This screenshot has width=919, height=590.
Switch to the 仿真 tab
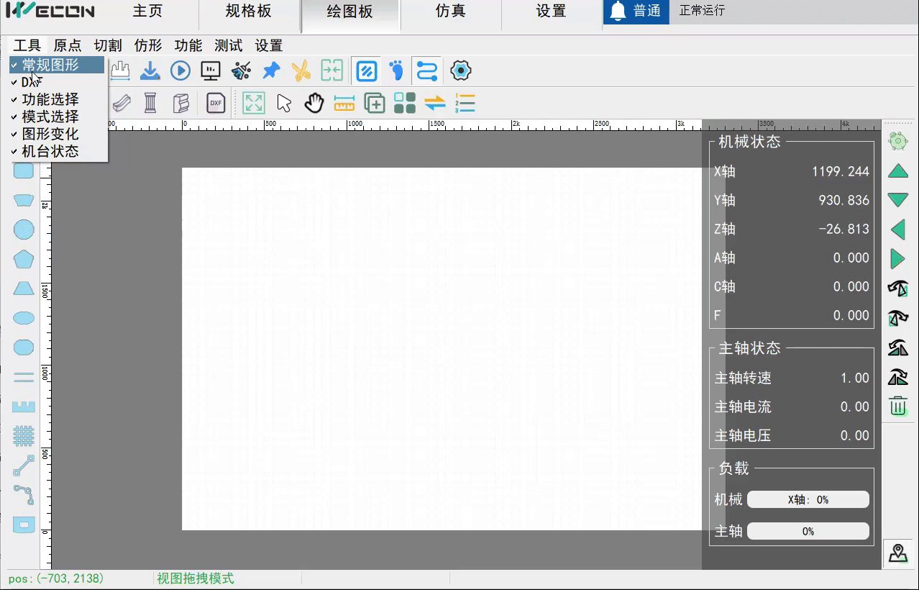[x=451, y=11]
